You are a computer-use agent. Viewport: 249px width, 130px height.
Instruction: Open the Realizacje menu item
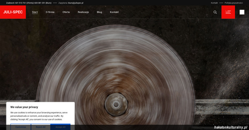[x=83, y=12]
